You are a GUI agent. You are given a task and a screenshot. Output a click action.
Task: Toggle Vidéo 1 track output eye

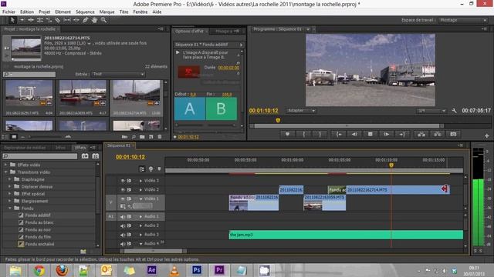[123, 199]
